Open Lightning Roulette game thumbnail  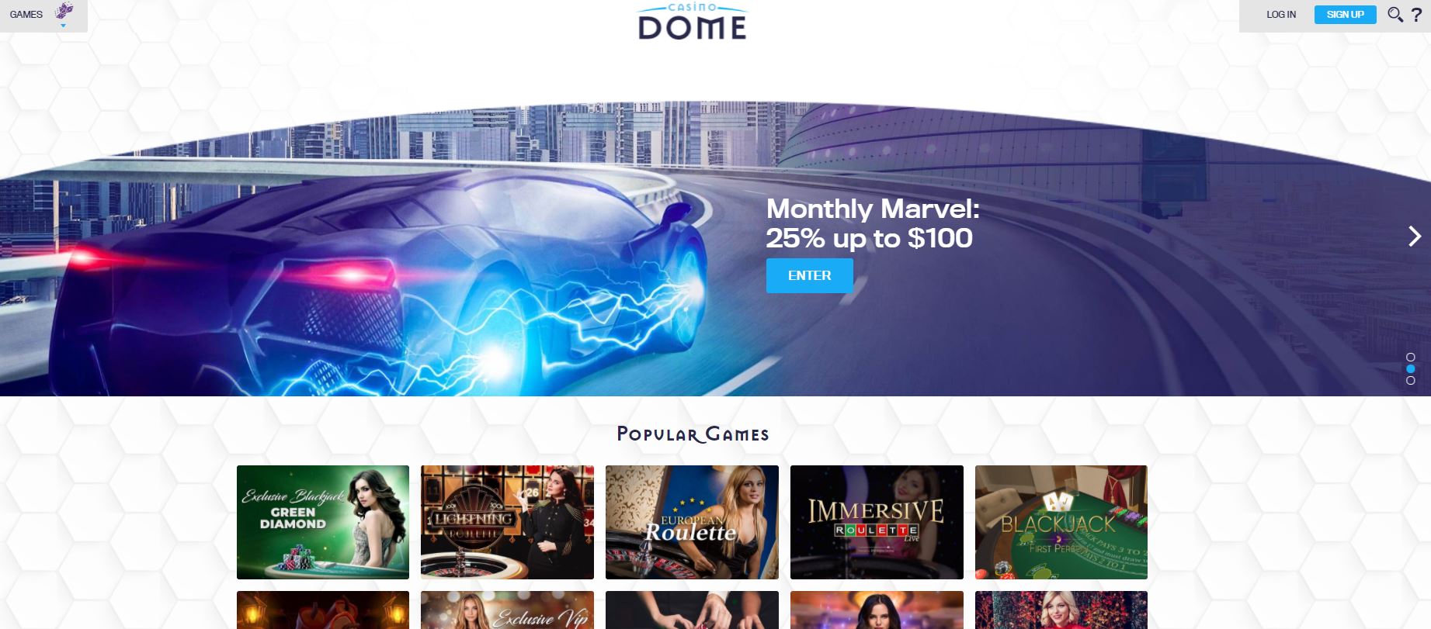point(507,522)
